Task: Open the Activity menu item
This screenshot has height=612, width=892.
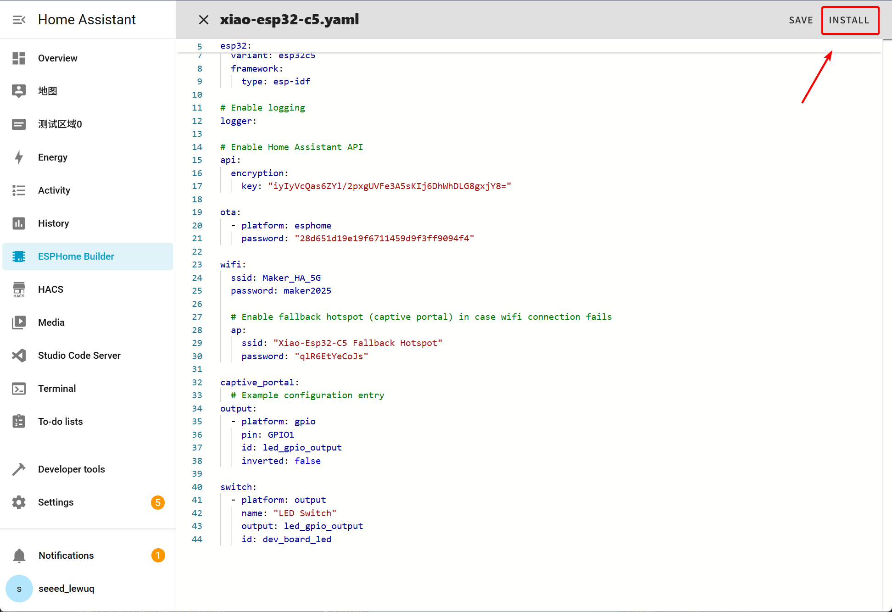Action: click(x=54, y=190)
